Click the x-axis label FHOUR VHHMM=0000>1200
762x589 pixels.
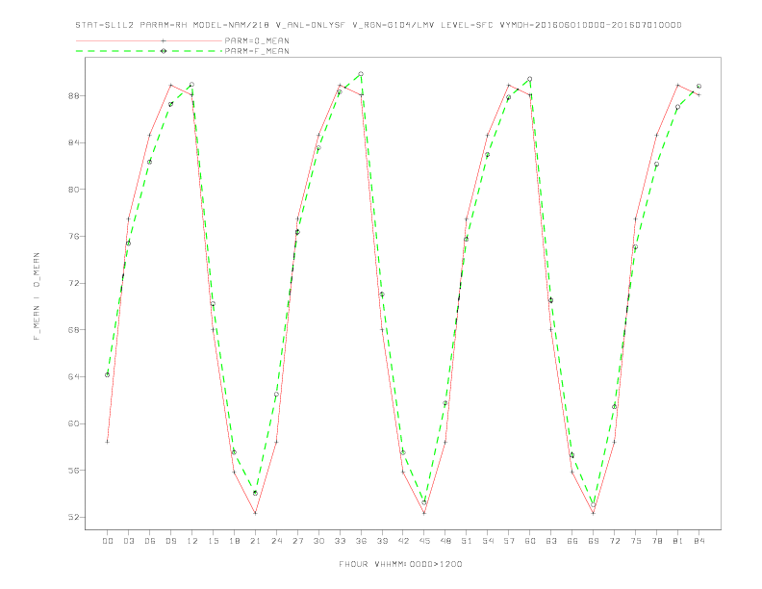point(400,564)
